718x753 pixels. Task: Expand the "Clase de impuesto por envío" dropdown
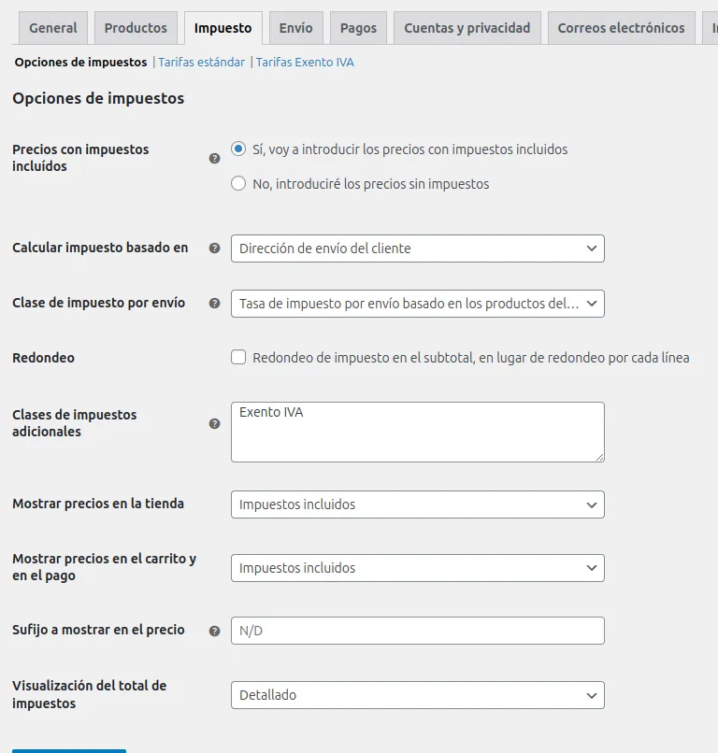[x=417, y=304]
